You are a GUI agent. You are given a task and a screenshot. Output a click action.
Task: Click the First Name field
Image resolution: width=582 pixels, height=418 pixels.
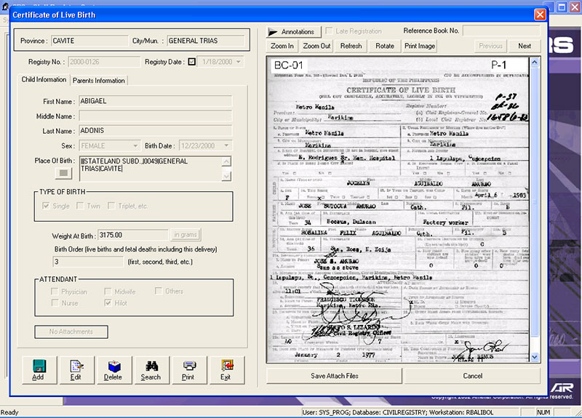(156, 101)
